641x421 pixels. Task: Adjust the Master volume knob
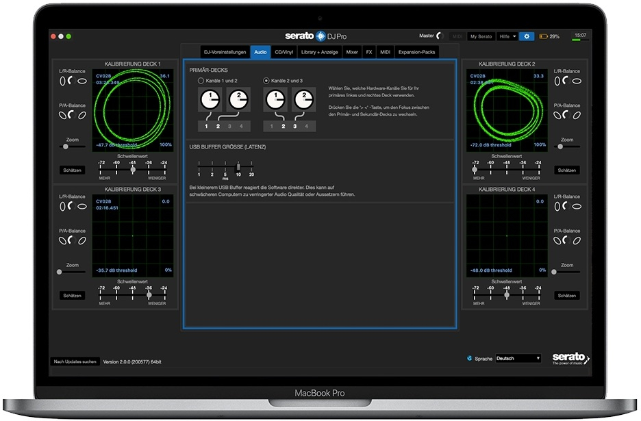[440, 36]
